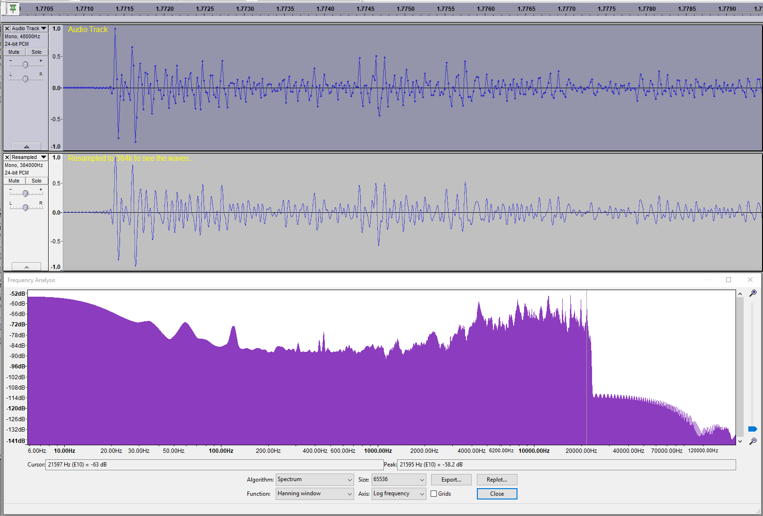This screenshot has width=763, height=516.
Task: Close Frequency Analysis window via title X
Action: 750,280
